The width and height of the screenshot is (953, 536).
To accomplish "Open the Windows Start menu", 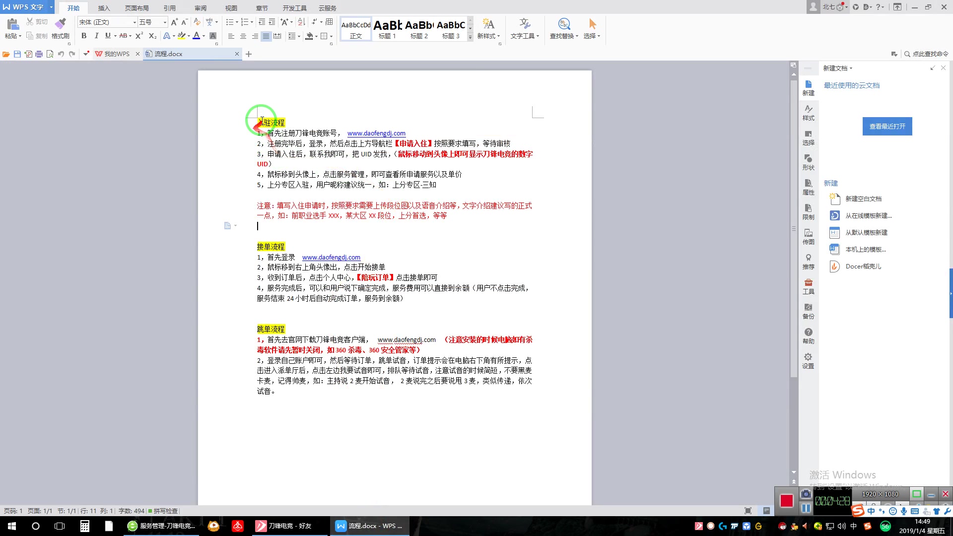I will (12, 526).
